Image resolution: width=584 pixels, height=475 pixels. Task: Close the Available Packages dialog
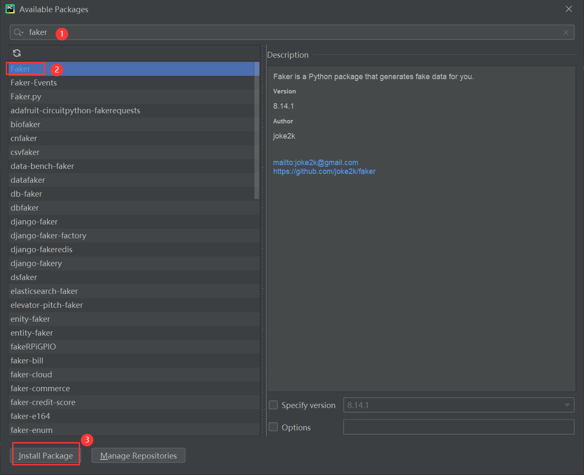[569, 9]
